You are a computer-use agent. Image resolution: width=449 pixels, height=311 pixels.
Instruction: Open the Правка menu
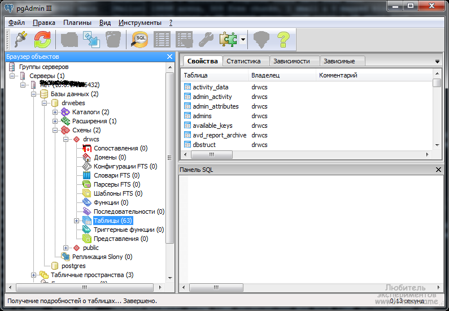point(44,23)
